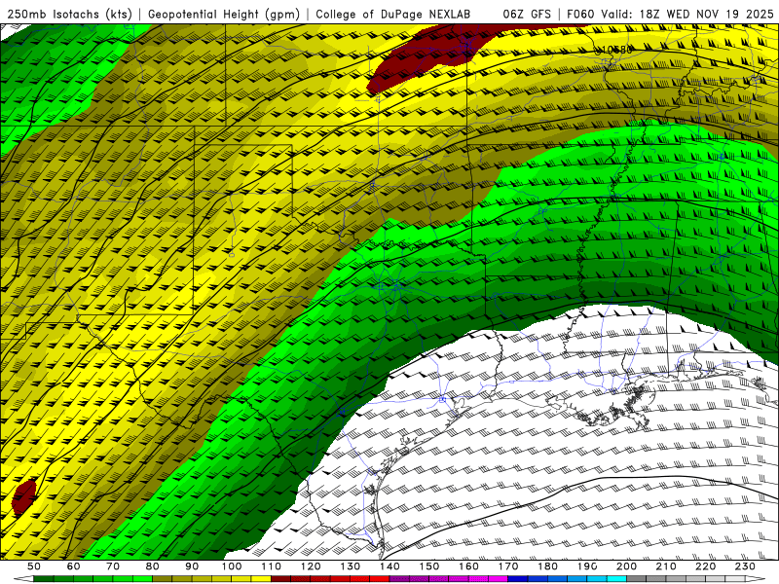Click the '190' label on the color scale
Image resolution: width=779 pixels, height=584 pixels.
coord(587,566)
